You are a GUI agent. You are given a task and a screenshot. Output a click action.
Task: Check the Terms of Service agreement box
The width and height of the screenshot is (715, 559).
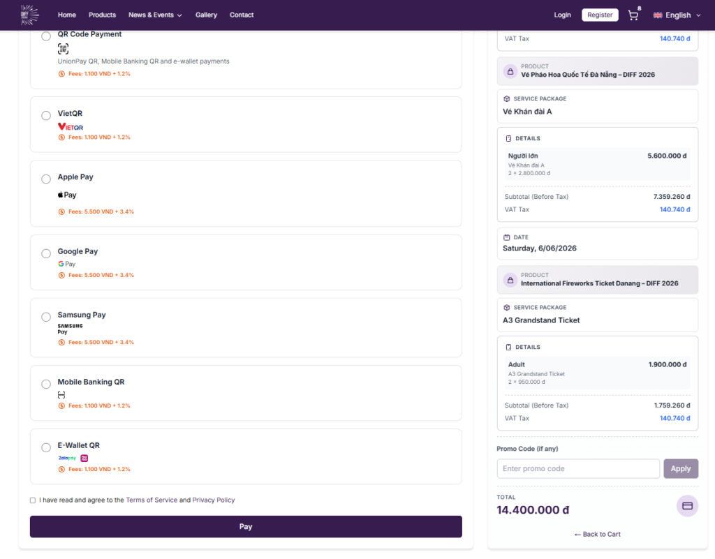(x=33, y=500)
